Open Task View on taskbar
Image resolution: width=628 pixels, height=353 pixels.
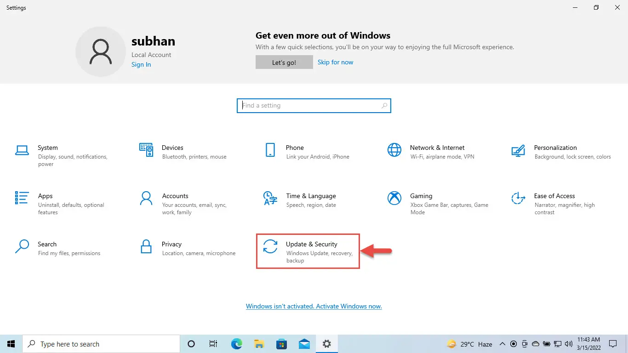[213, 344]
